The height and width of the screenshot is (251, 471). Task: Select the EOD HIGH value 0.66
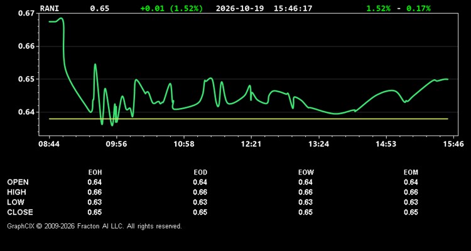coord(200,192)
